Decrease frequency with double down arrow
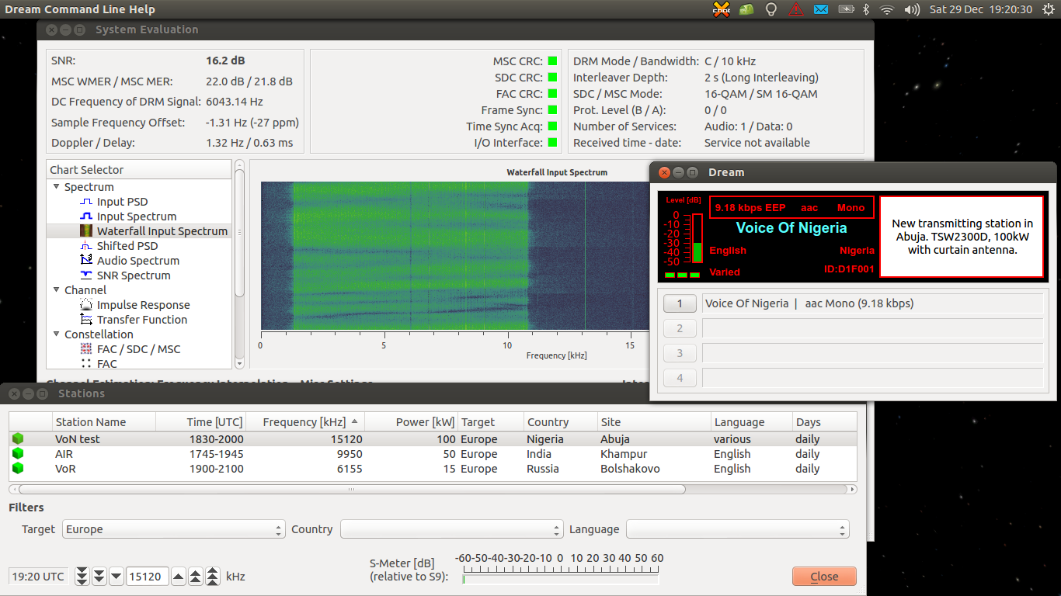 [x=99, y=577]
